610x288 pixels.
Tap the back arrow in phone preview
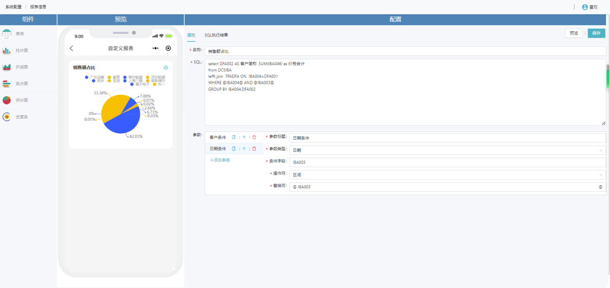click(71, 48)
